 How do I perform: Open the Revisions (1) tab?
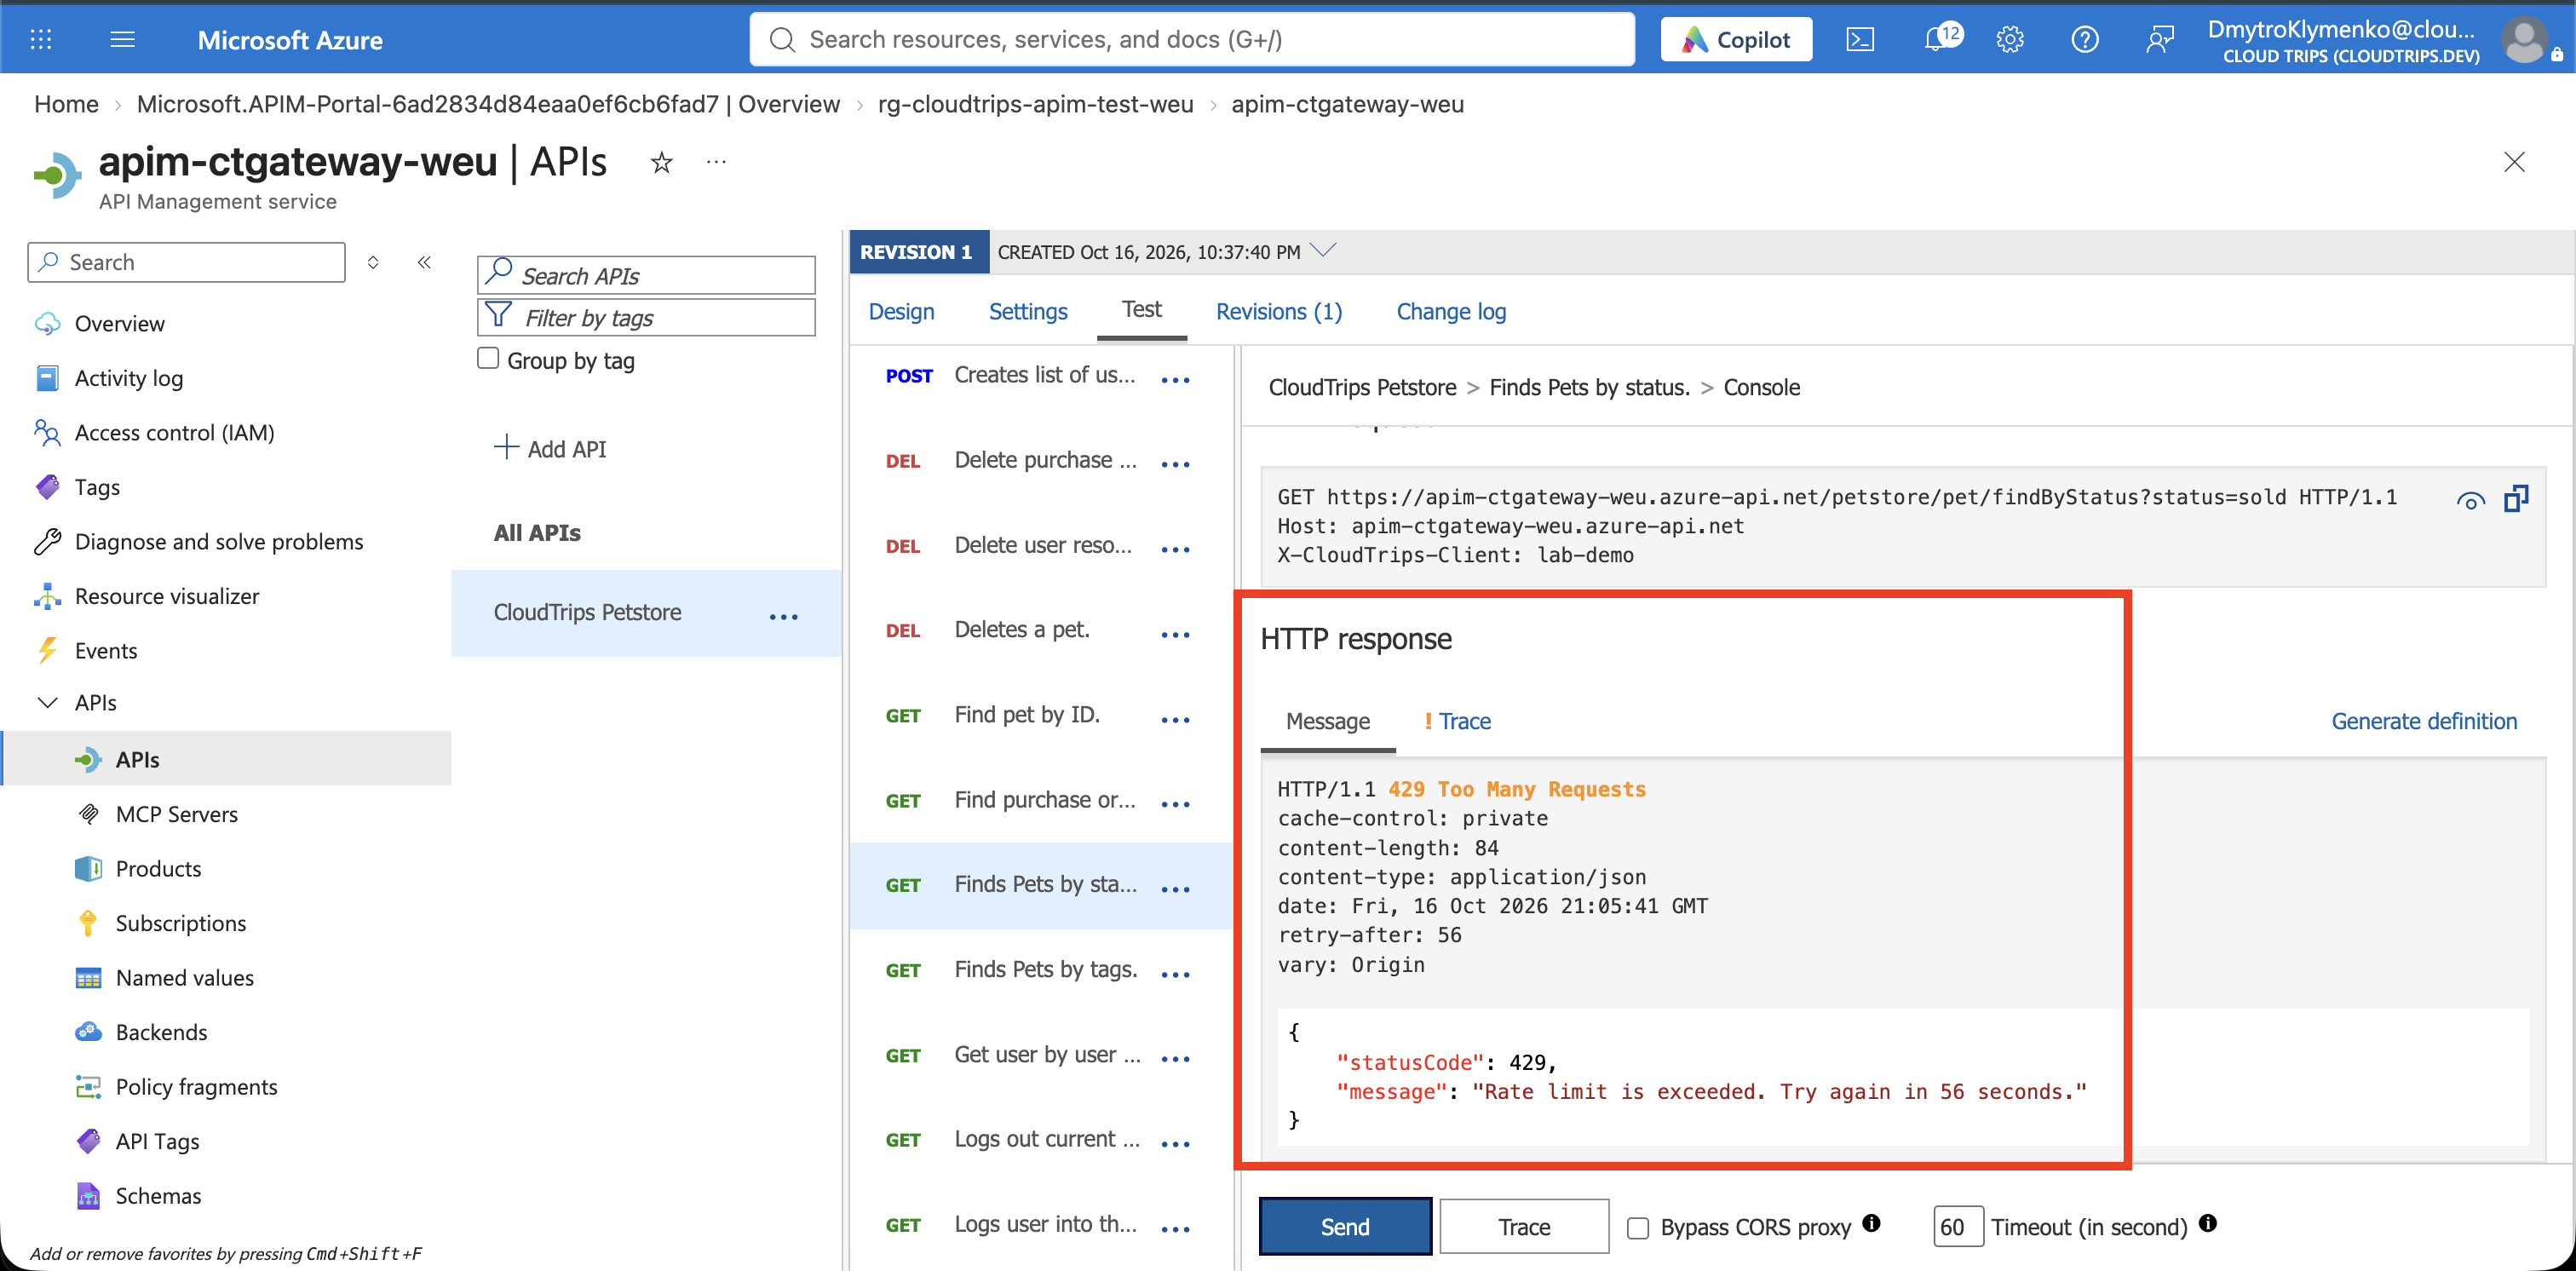coord(1278,311)
